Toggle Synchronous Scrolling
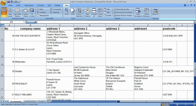Image resolution: width=196 pixels, height=106 pixels. pyautogui.click(x=122, y=12)
